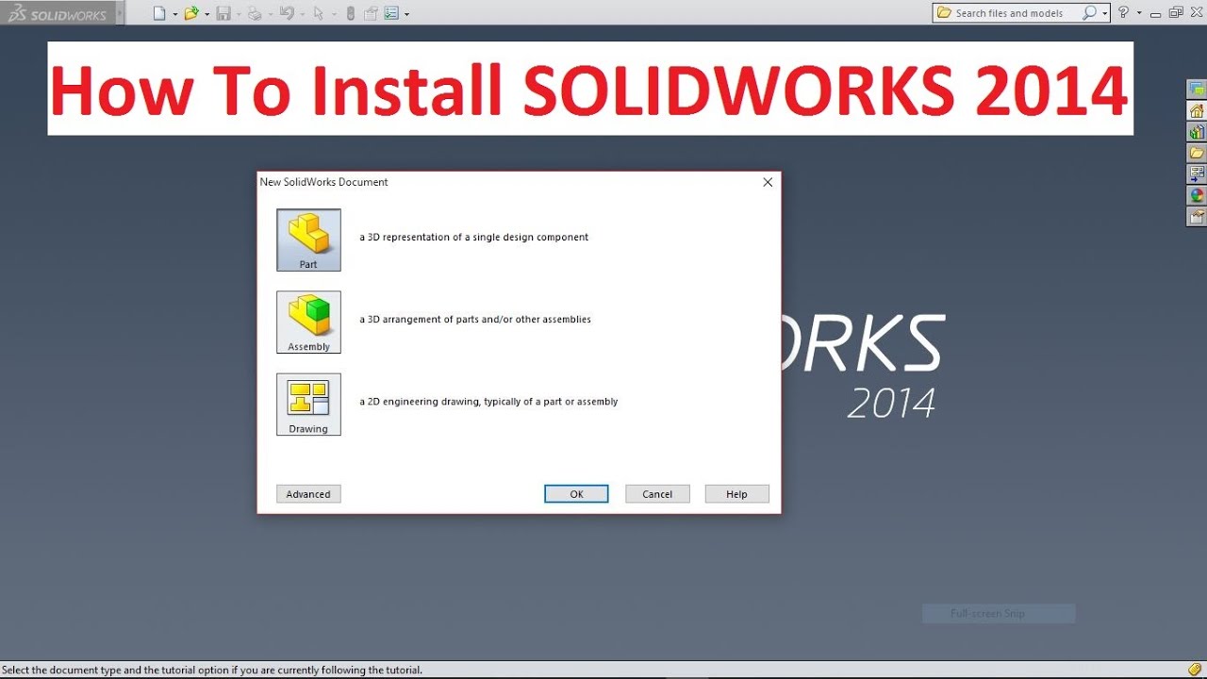Click the search folder icon
The image size is (1207, 679).
click(x=944, y=13)
